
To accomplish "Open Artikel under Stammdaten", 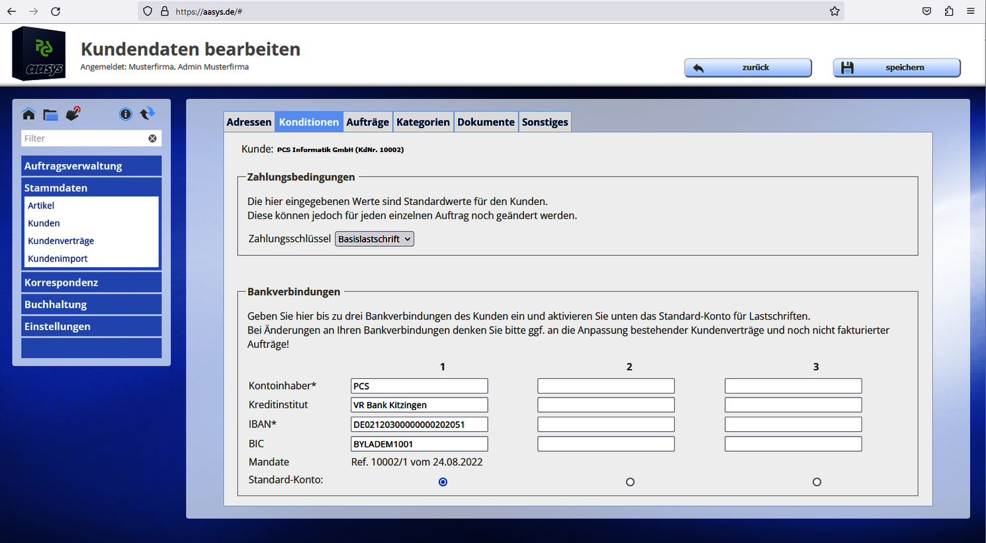I will 41,206.
